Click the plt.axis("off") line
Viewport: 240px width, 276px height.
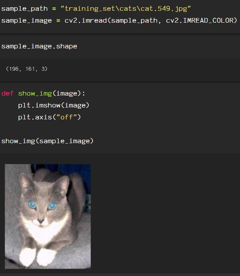[x=49, y=117]
